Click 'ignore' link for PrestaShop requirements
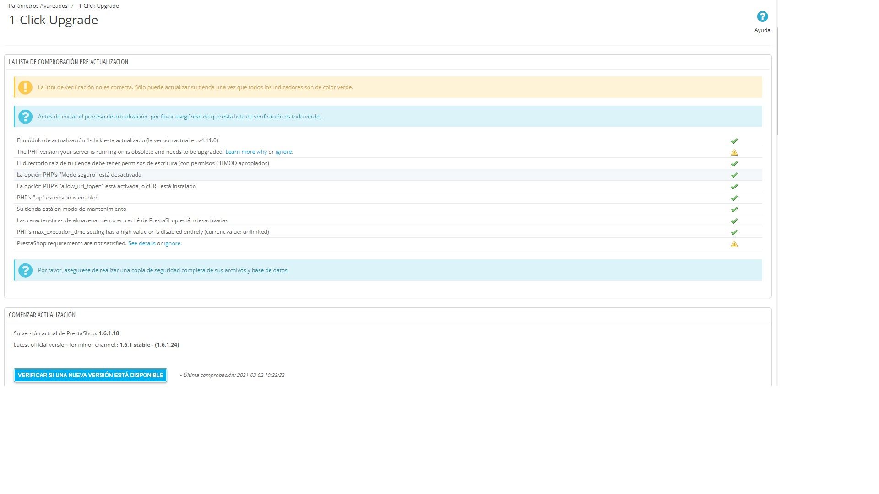The height and width of the screenshot is (494, 879). point(172,243)
